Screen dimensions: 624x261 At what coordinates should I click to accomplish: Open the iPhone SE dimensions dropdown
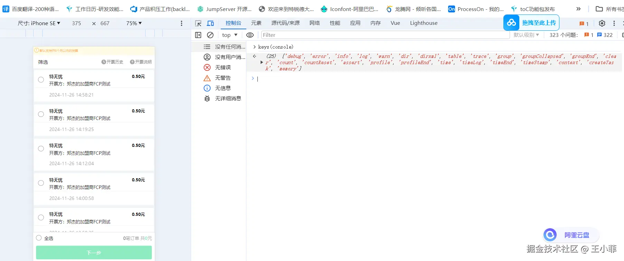pyautogui.click(x=39, y=23)
